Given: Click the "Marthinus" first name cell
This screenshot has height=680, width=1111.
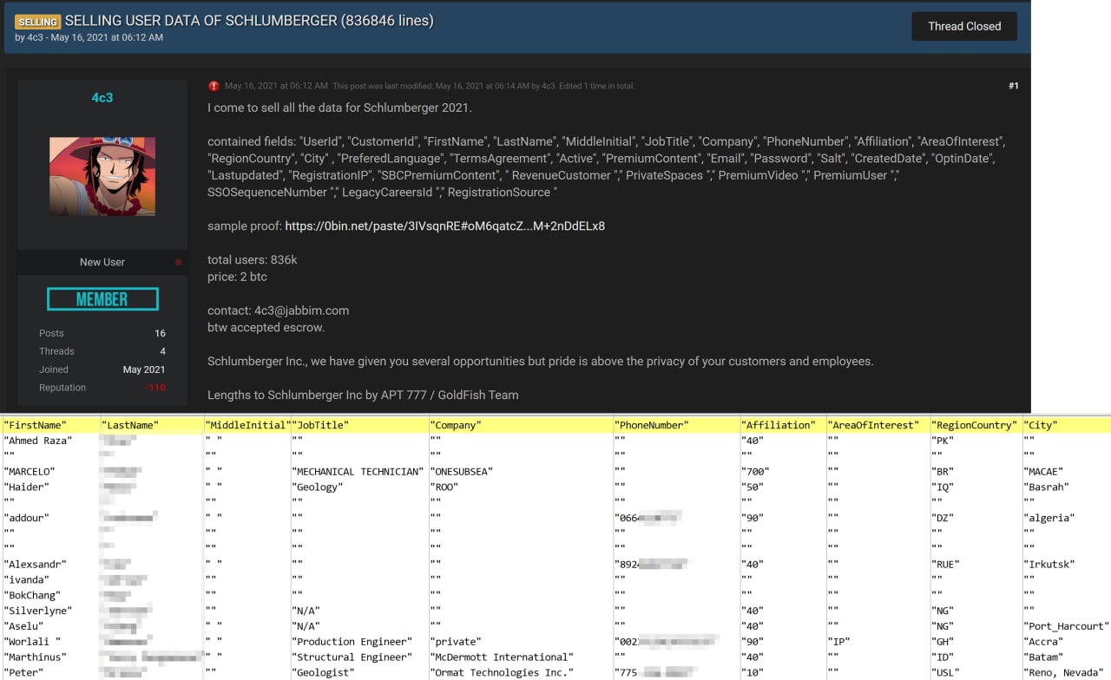Looking at the screenshot, I should (36, 657).
